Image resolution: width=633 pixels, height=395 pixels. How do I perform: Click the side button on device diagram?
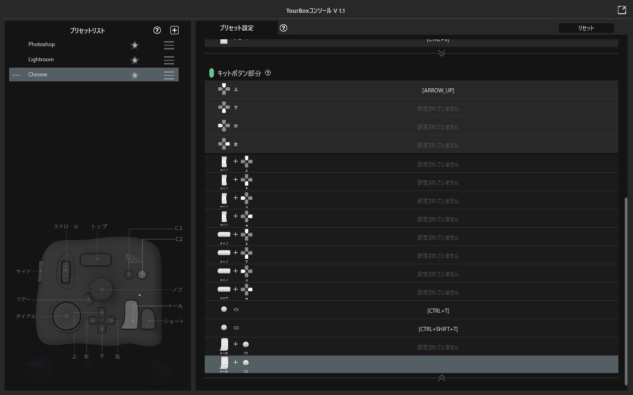(x=40, y=271)
